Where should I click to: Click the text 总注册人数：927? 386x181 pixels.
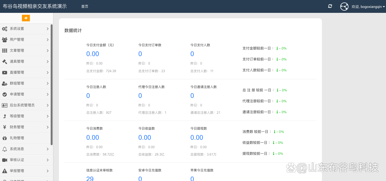point(99,113)
